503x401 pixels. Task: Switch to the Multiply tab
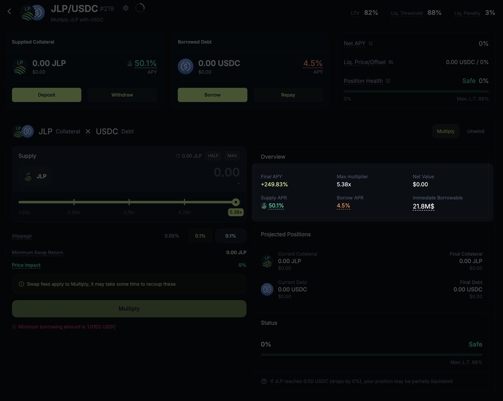click(x=446, y=131)
